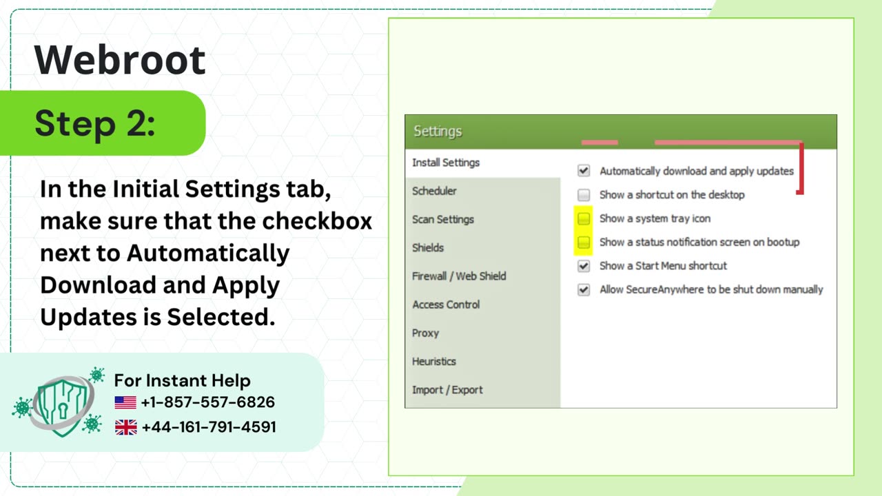Check Show a status notification screen on bootup
This screenshot has width=882, height=496.
tap(584, 242)
